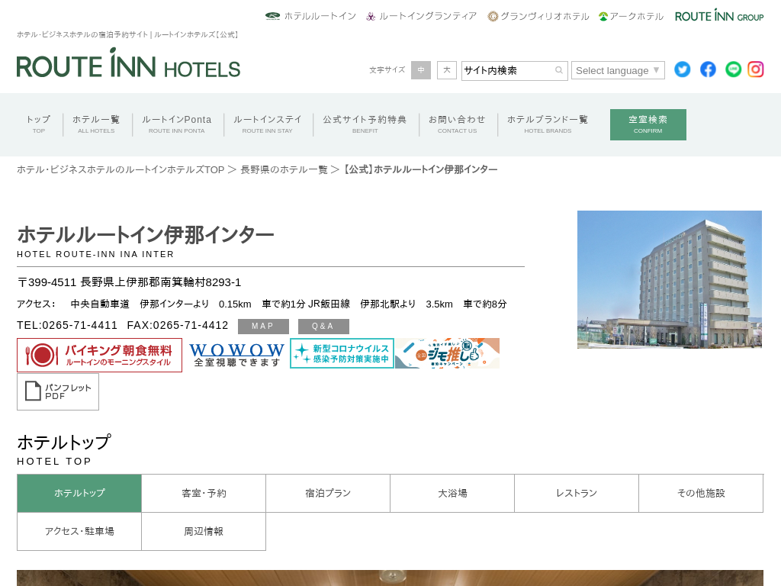Select the レストラン tab
The height and width of the screenshot is (586, 781).
(x=577, y=494)
